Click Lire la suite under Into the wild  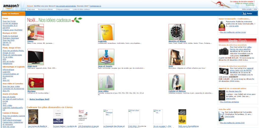click(x=229, y=116)
